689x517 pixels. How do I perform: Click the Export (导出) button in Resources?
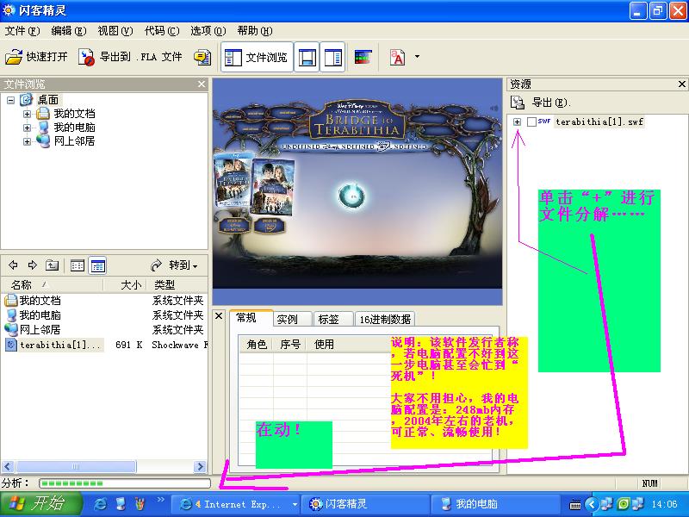tap(541, 103)
